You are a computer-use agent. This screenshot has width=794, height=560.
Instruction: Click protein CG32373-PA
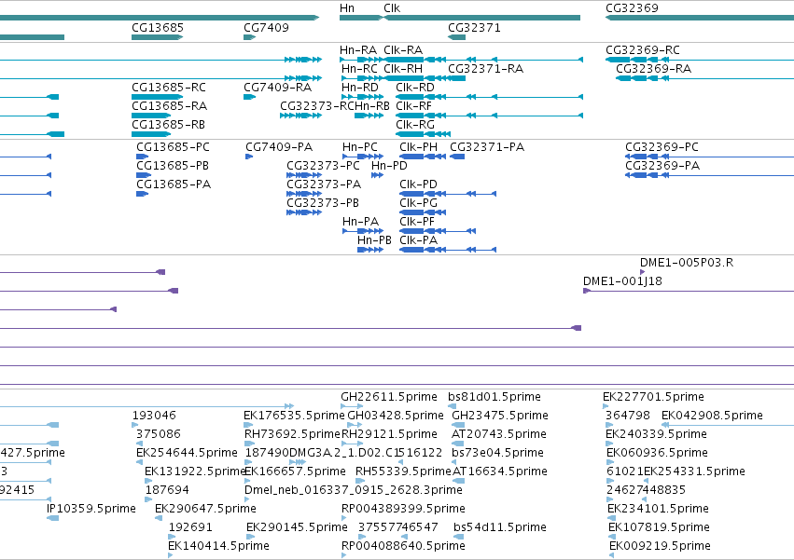click(x=324, y=184)
